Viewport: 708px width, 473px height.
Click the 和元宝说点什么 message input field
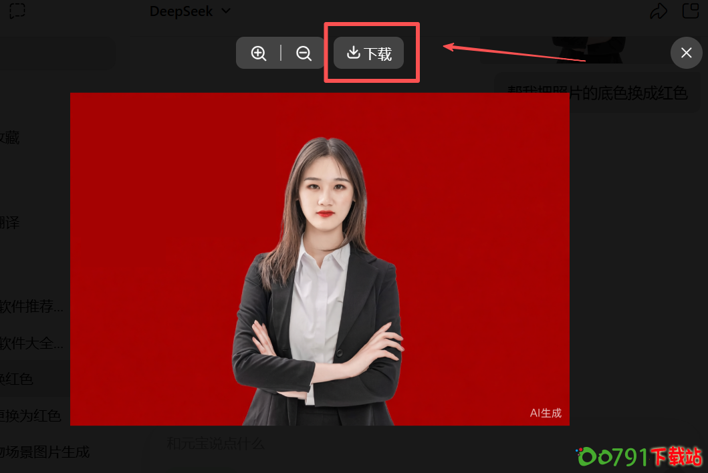coord(215,444)
